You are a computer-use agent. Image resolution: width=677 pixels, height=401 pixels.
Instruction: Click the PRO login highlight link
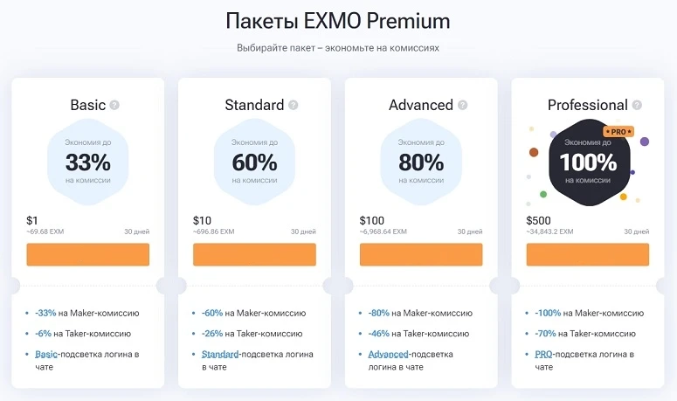pos(542,354)
